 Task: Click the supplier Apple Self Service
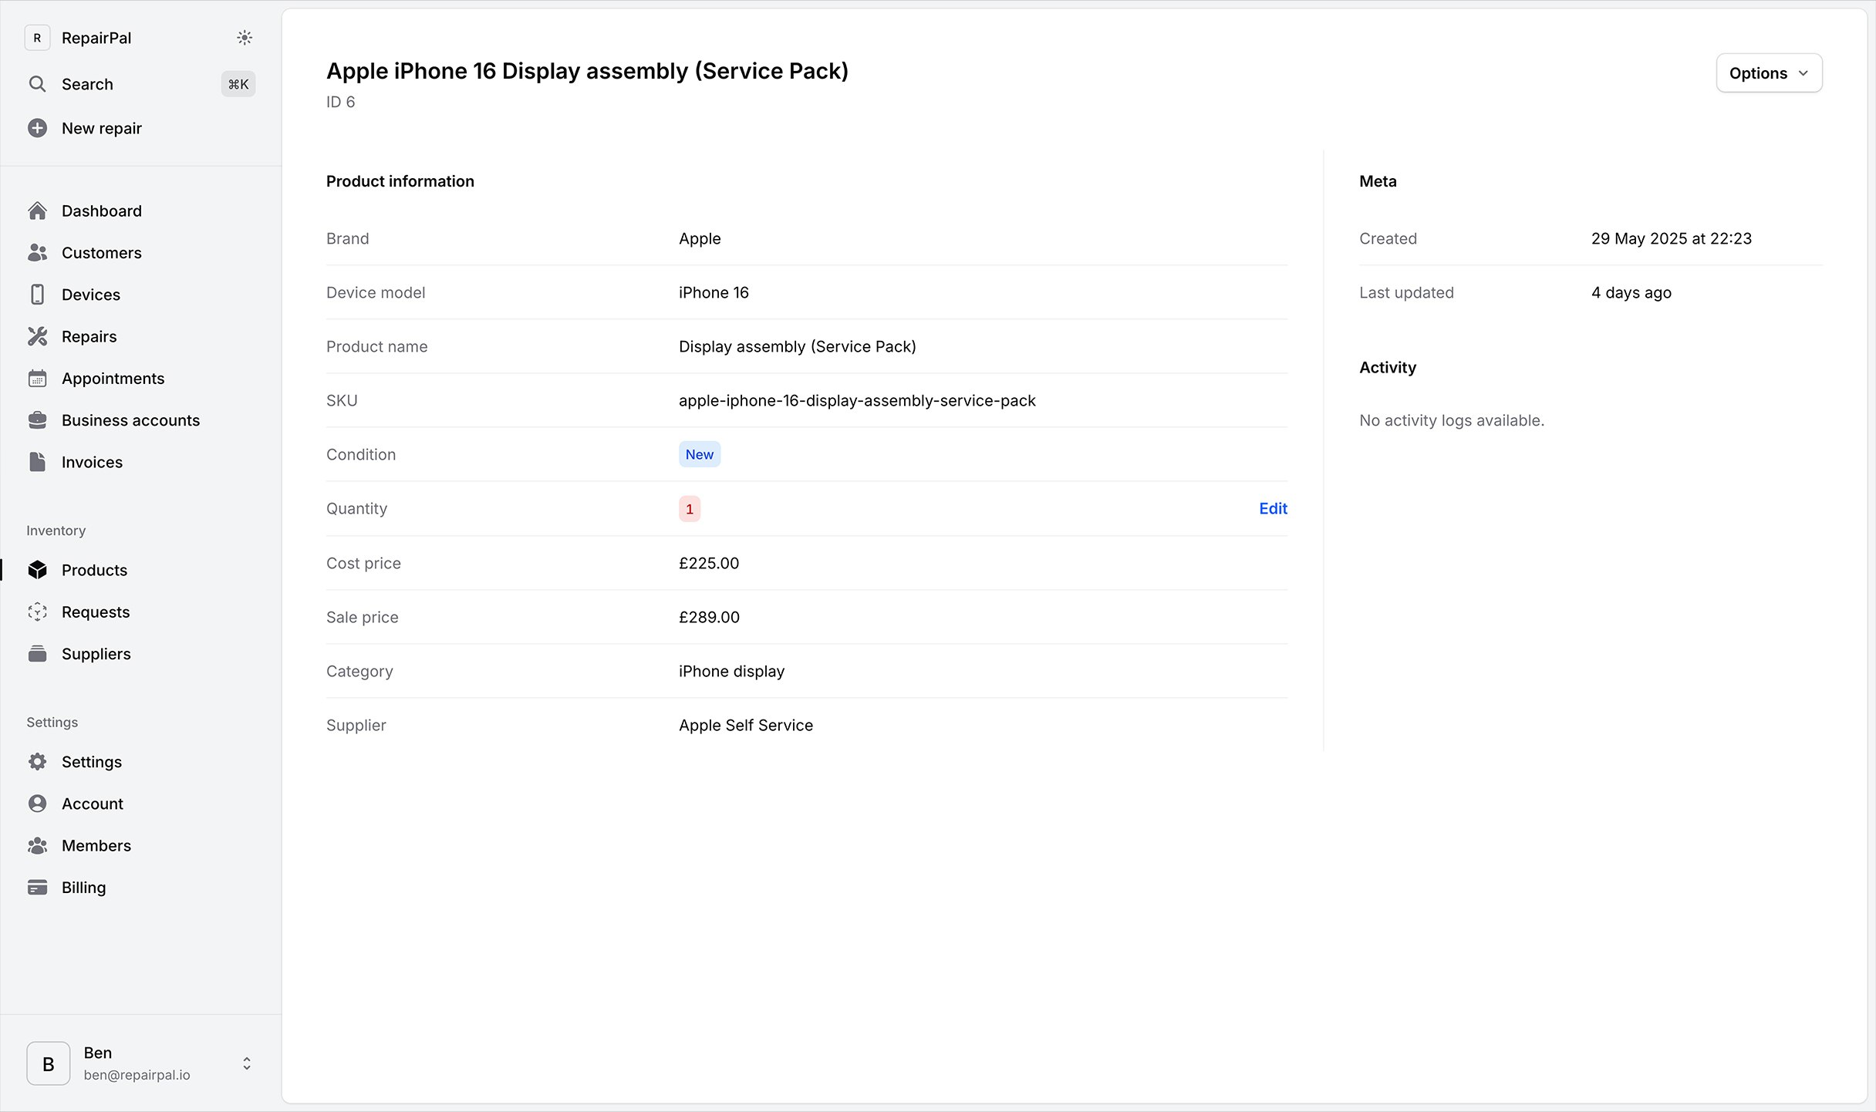click(746, 725)
